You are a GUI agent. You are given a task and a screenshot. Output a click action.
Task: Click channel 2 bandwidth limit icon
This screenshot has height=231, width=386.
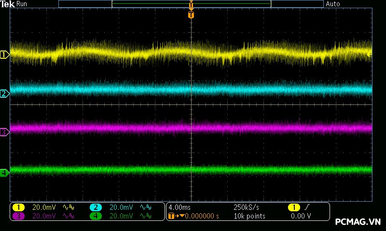[145, 207]
